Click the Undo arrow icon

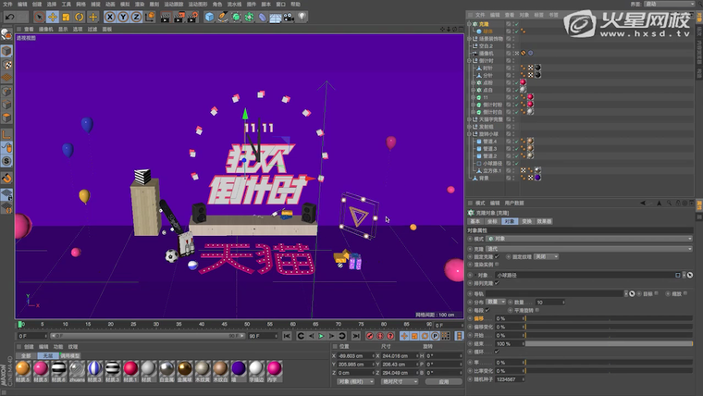[x=7, y=17]
